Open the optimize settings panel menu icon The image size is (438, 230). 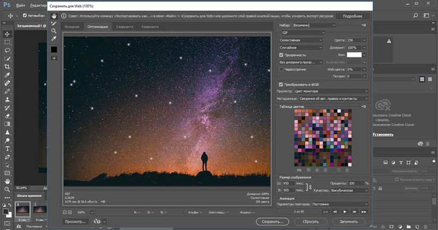pyautogui.click(x=363, y=25)
